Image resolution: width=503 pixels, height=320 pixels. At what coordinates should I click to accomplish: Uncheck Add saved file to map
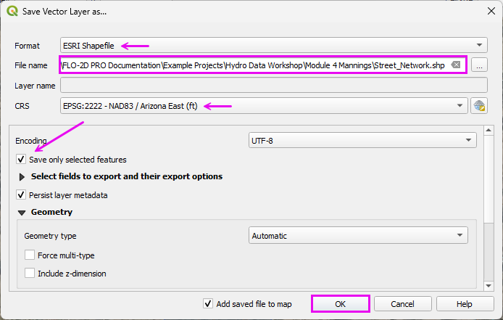208,304
